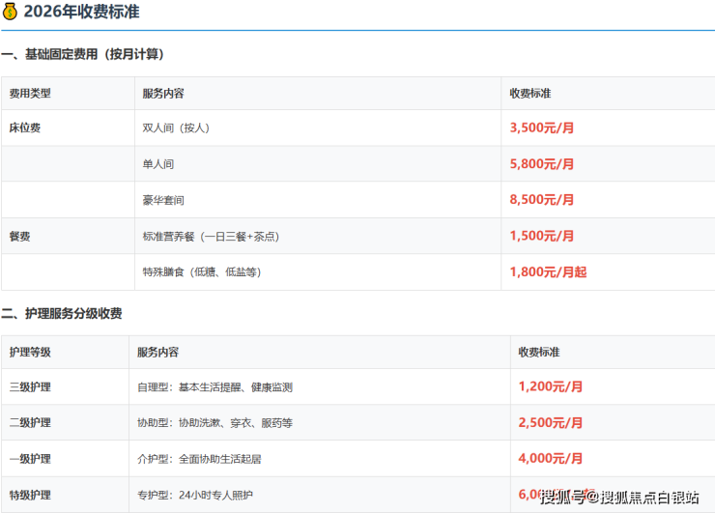Click the 搜狐号@搜狐焦点白银站 watermark
Image resolution: width=715 pixels, height=513 pixels.
coord(618,497)
